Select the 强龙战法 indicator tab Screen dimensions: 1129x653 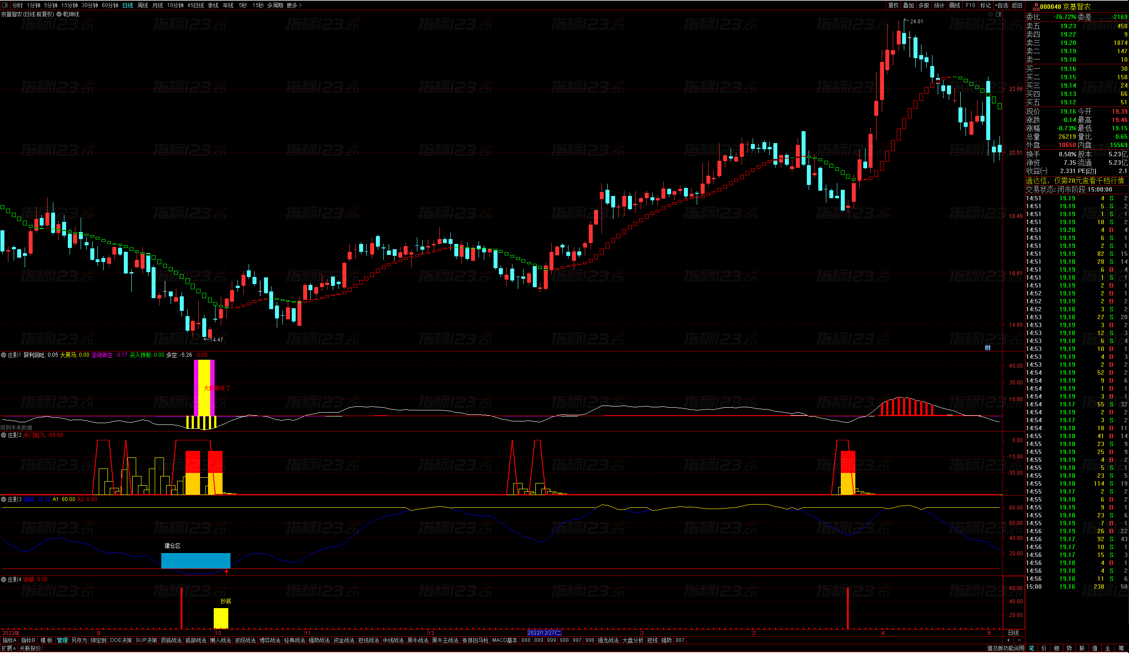pyautogui.click(x=609, y=641)
